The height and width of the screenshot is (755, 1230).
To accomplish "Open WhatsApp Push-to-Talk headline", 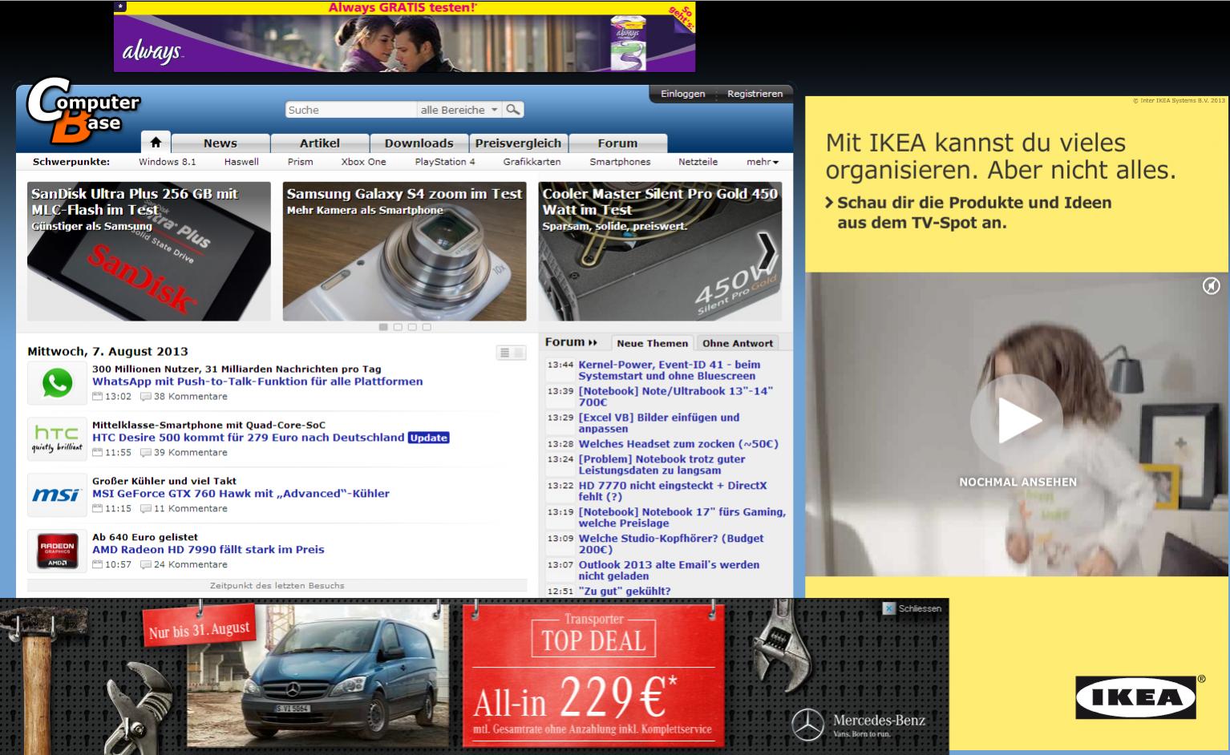I will [x=257, y=382].
